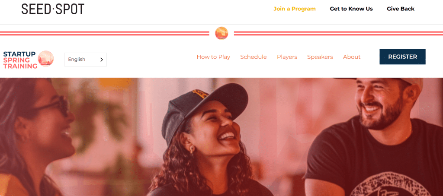The height and width of the screenshot is (196, 443).
Task: Visit the About link
Action: tap(352, 57)
